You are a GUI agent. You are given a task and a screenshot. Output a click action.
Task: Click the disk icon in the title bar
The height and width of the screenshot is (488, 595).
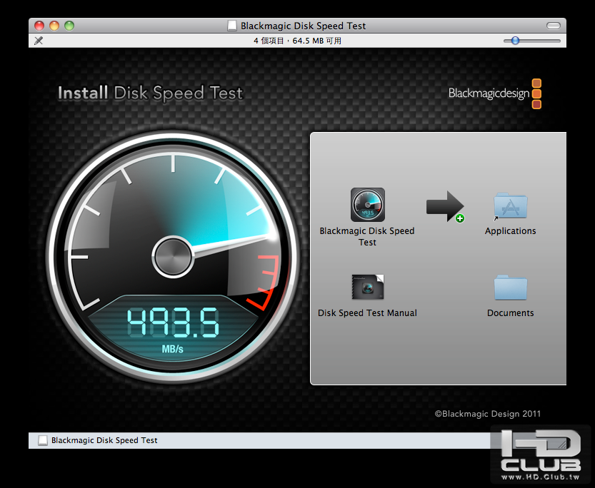tap(232, 26)
